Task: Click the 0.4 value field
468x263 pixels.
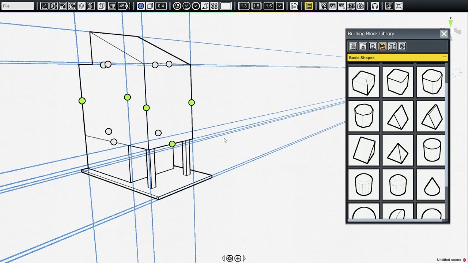Action: 161,6
